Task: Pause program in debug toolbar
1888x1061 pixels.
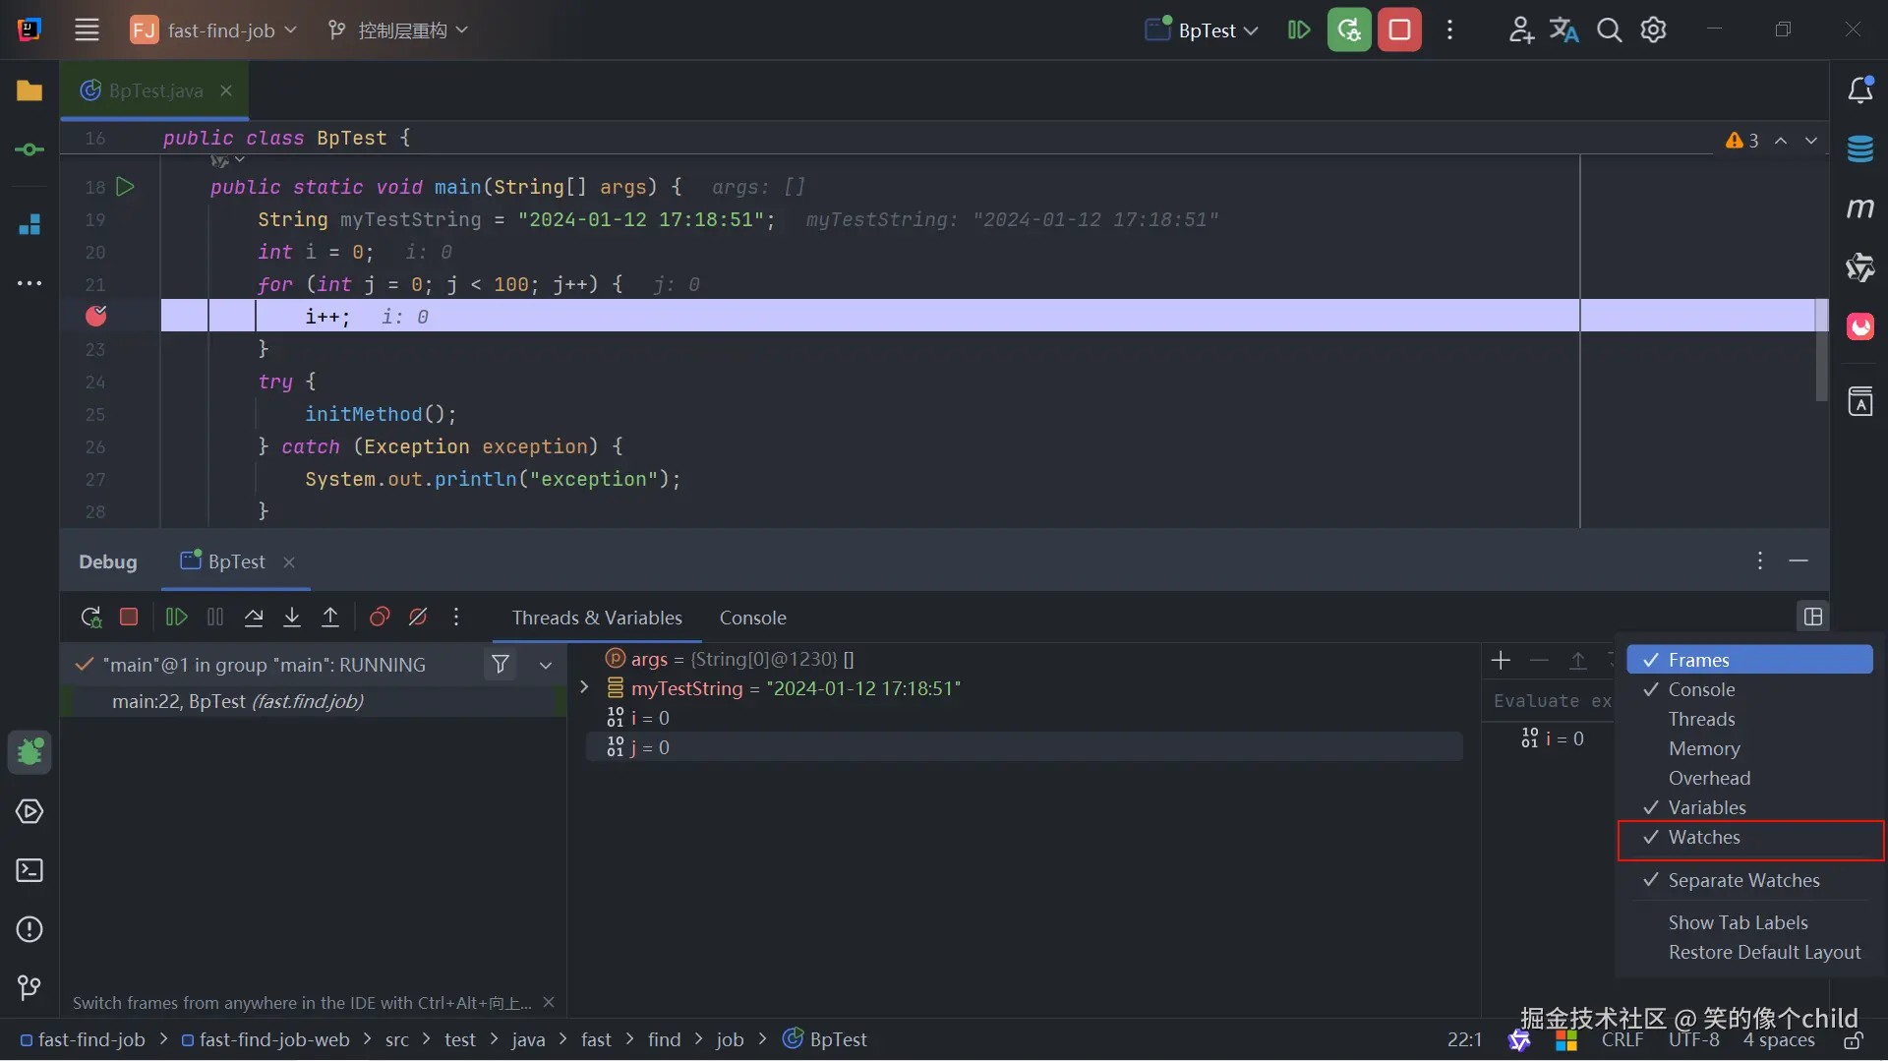Action: 215,618
